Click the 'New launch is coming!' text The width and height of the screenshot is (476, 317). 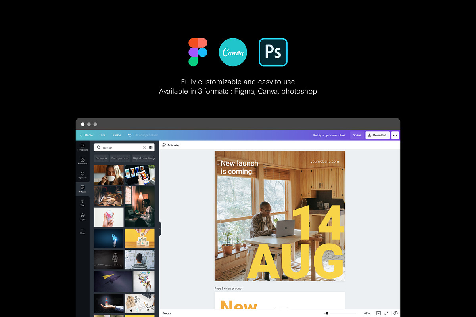pos(239,167)
